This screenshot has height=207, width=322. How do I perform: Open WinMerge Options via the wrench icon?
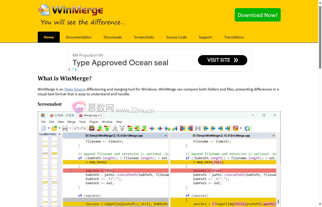point(235,128)
